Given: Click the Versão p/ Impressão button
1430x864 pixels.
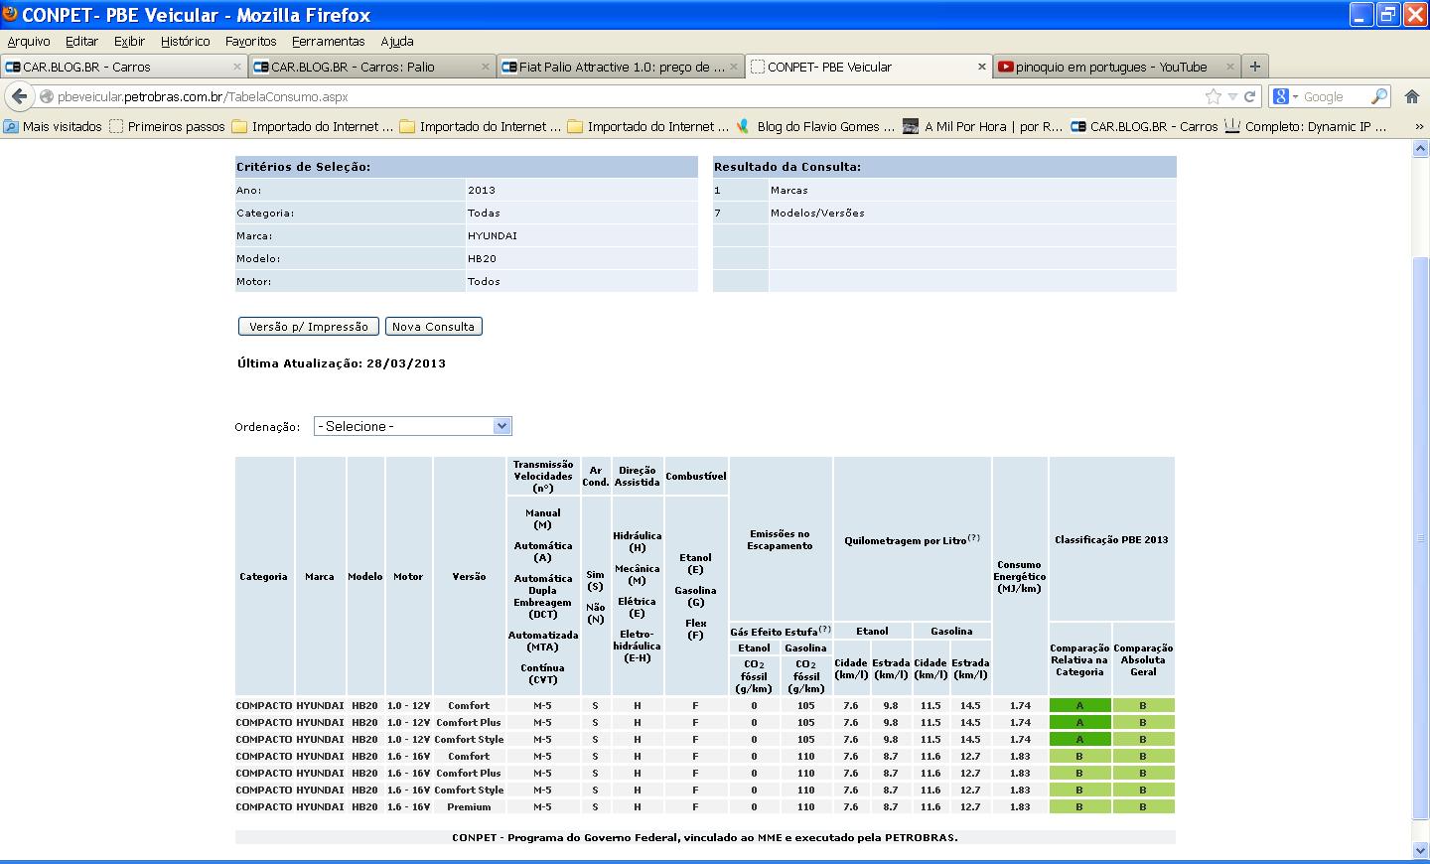Looking at the screenshot, I should pos(309,327).
